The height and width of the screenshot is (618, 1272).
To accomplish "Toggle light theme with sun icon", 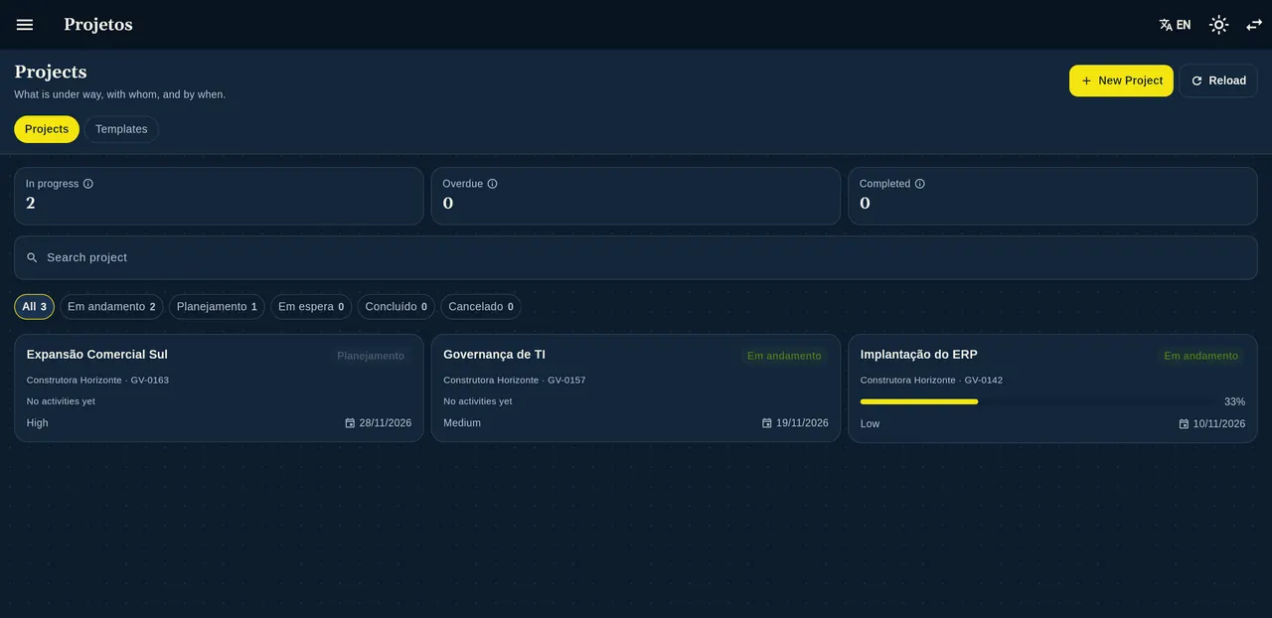I will pos(1218,25).
